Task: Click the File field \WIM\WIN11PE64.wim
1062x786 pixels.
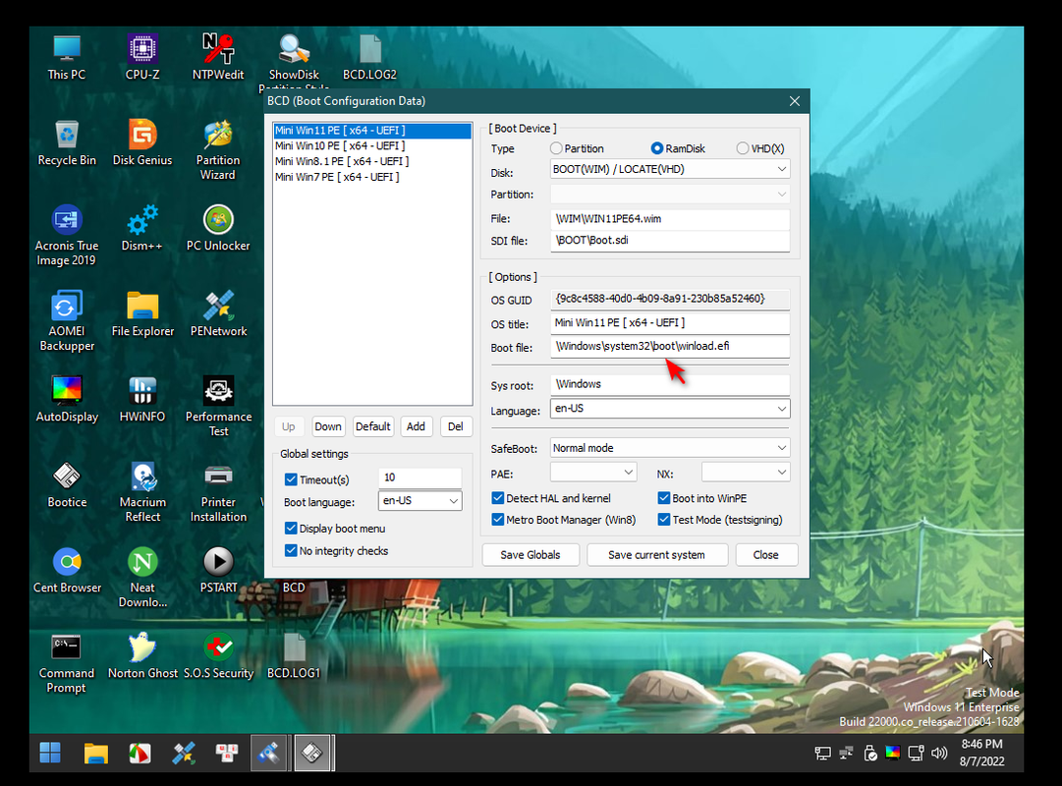Action: tap(670, 219)
